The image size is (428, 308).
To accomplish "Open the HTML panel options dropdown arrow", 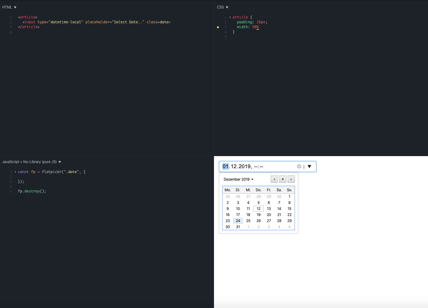I will click(x=15, y=7).
